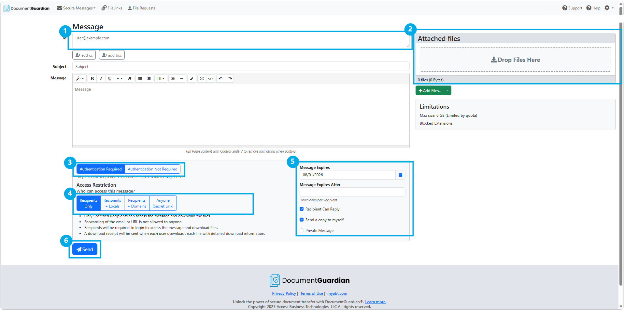Viewport: 624px width, 310px height.
Task: Click the insert link icon
Action: [173, 78]
